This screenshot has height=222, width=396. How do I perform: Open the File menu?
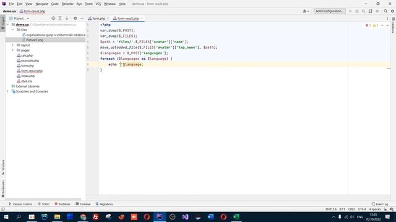(x=11, y=4)
